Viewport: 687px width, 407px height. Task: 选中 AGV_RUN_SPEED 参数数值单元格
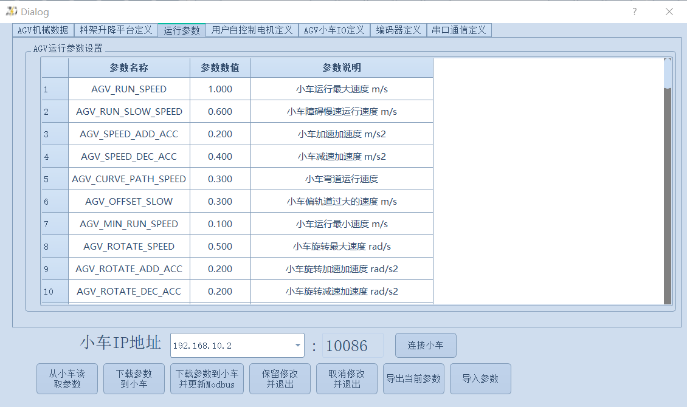(219, 88)
